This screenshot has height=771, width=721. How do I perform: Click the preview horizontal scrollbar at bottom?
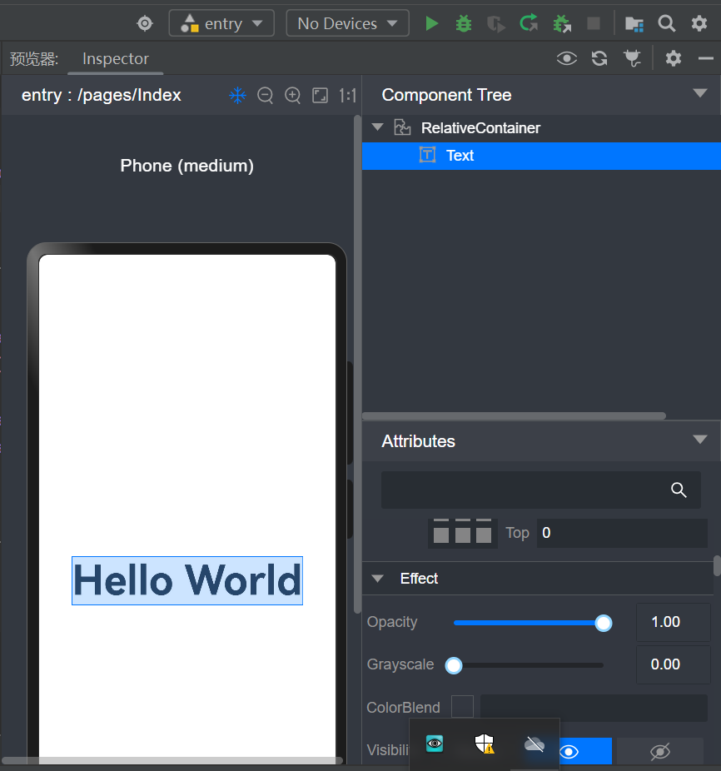[x=172, y=760]
